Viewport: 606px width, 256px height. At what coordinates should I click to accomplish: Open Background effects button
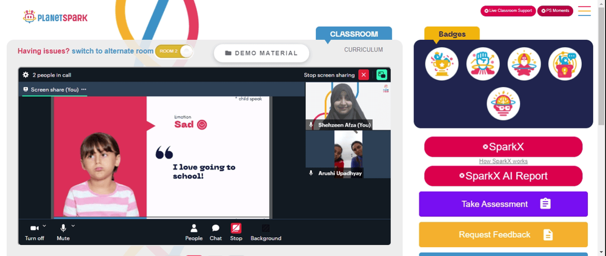266,232
